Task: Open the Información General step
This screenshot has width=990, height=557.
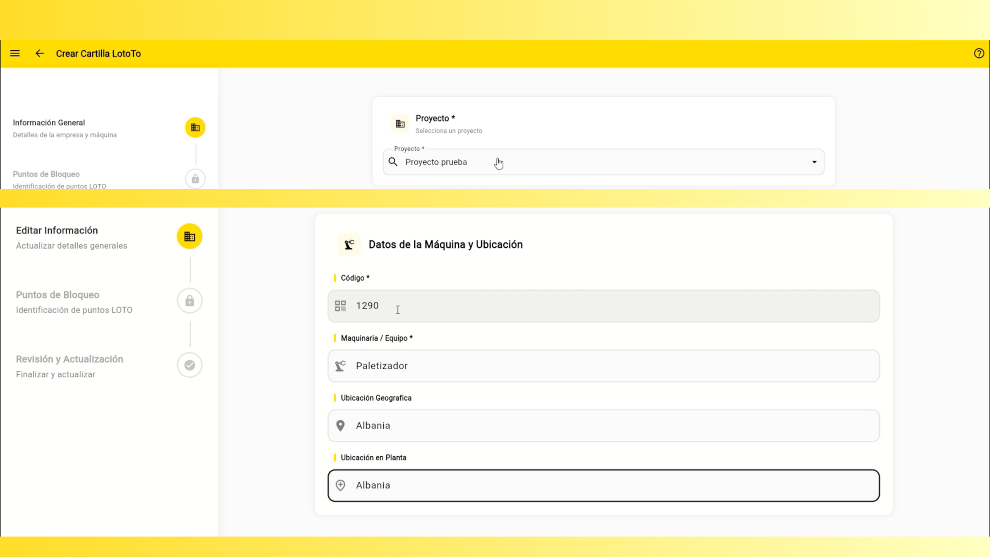Action: pyautogui.click(x=109, y=128)
